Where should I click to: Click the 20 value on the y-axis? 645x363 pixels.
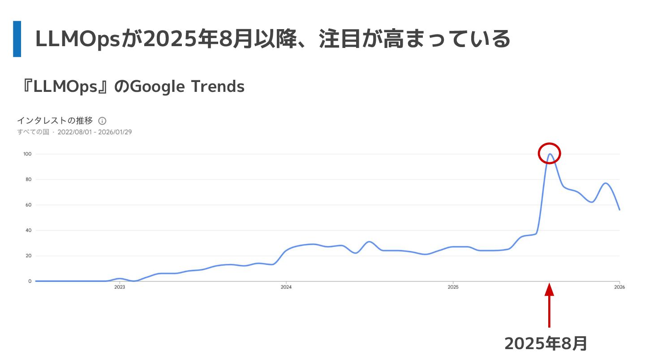tap(28, 256)
